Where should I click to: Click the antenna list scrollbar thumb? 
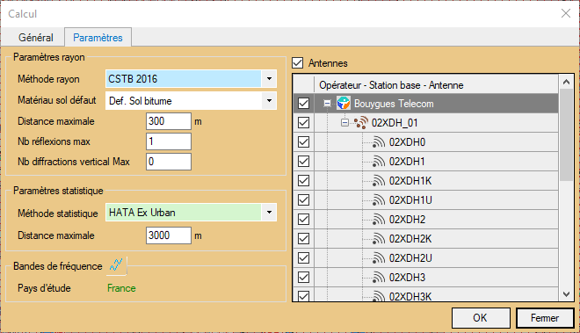point(566,134)
